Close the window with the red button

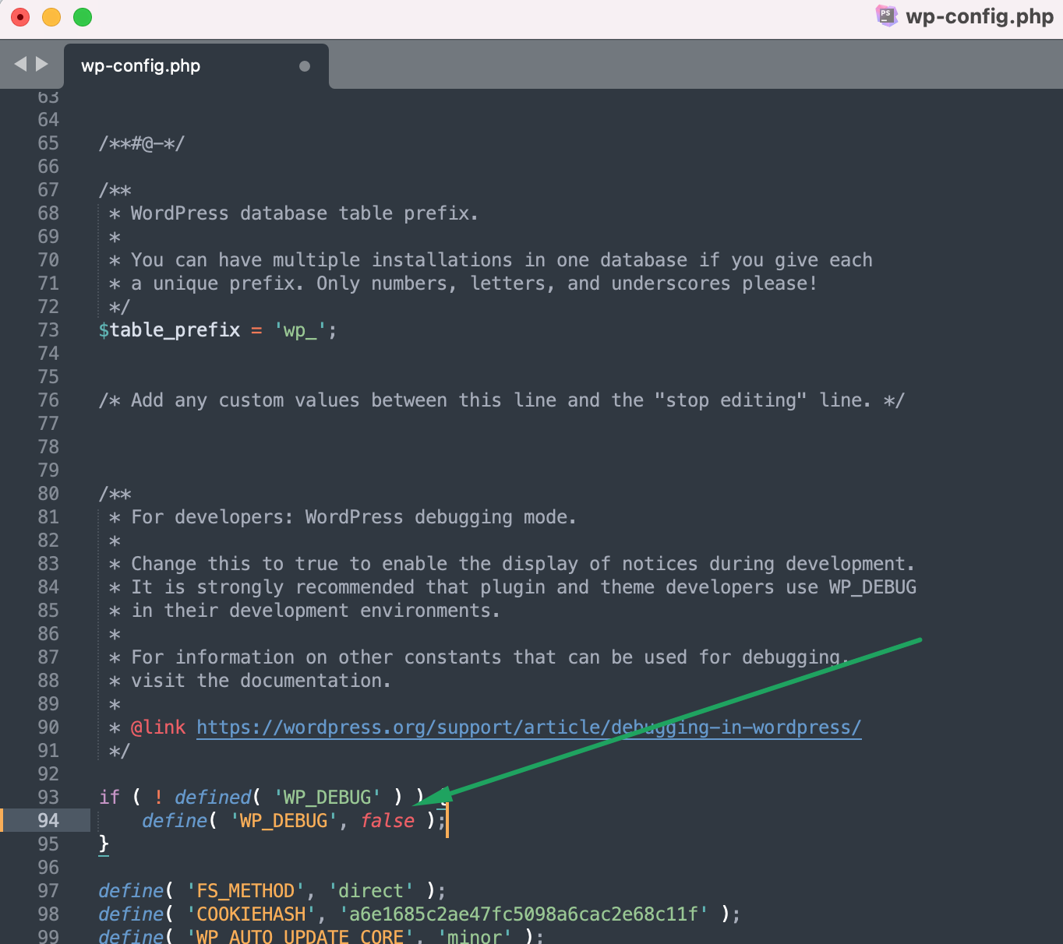(x=20, y=16)
